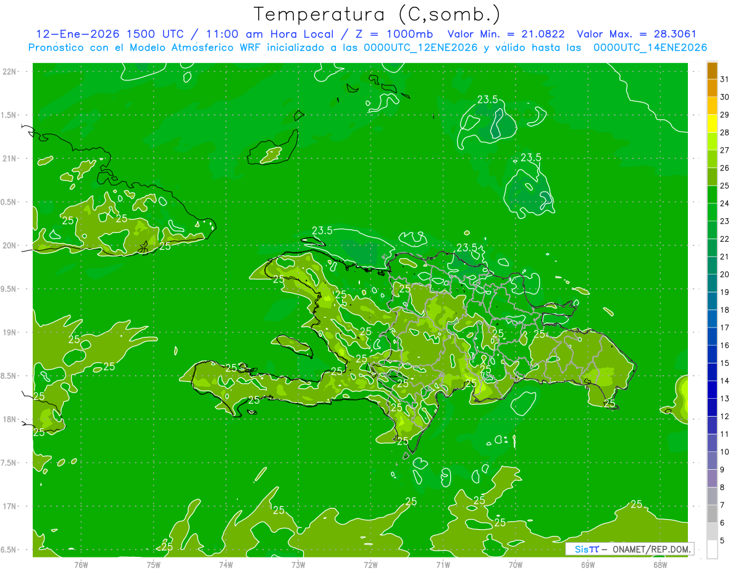Click the "72W" longitude label
Screen dimensions: 741x573
(x=371, y=564)
